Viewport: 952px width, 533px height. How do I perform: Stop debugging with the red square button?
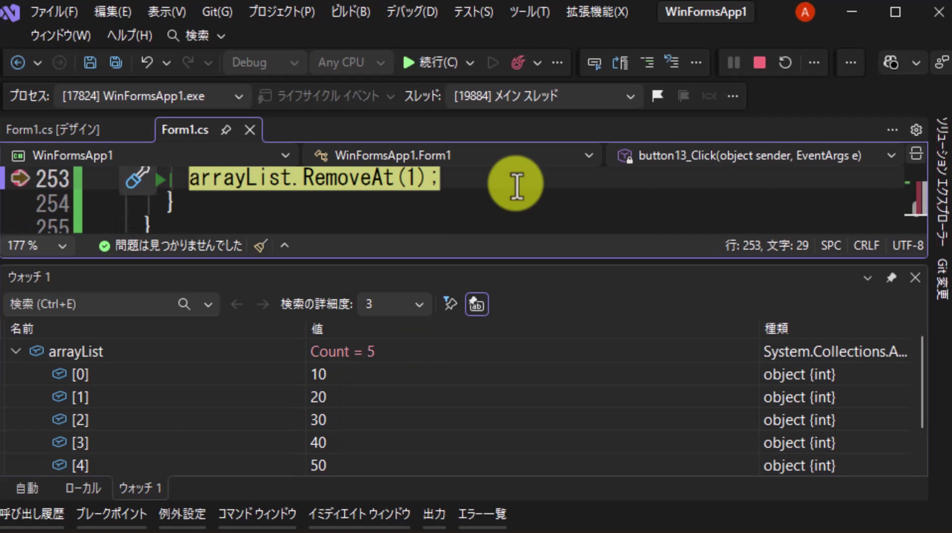click(759, 62)
